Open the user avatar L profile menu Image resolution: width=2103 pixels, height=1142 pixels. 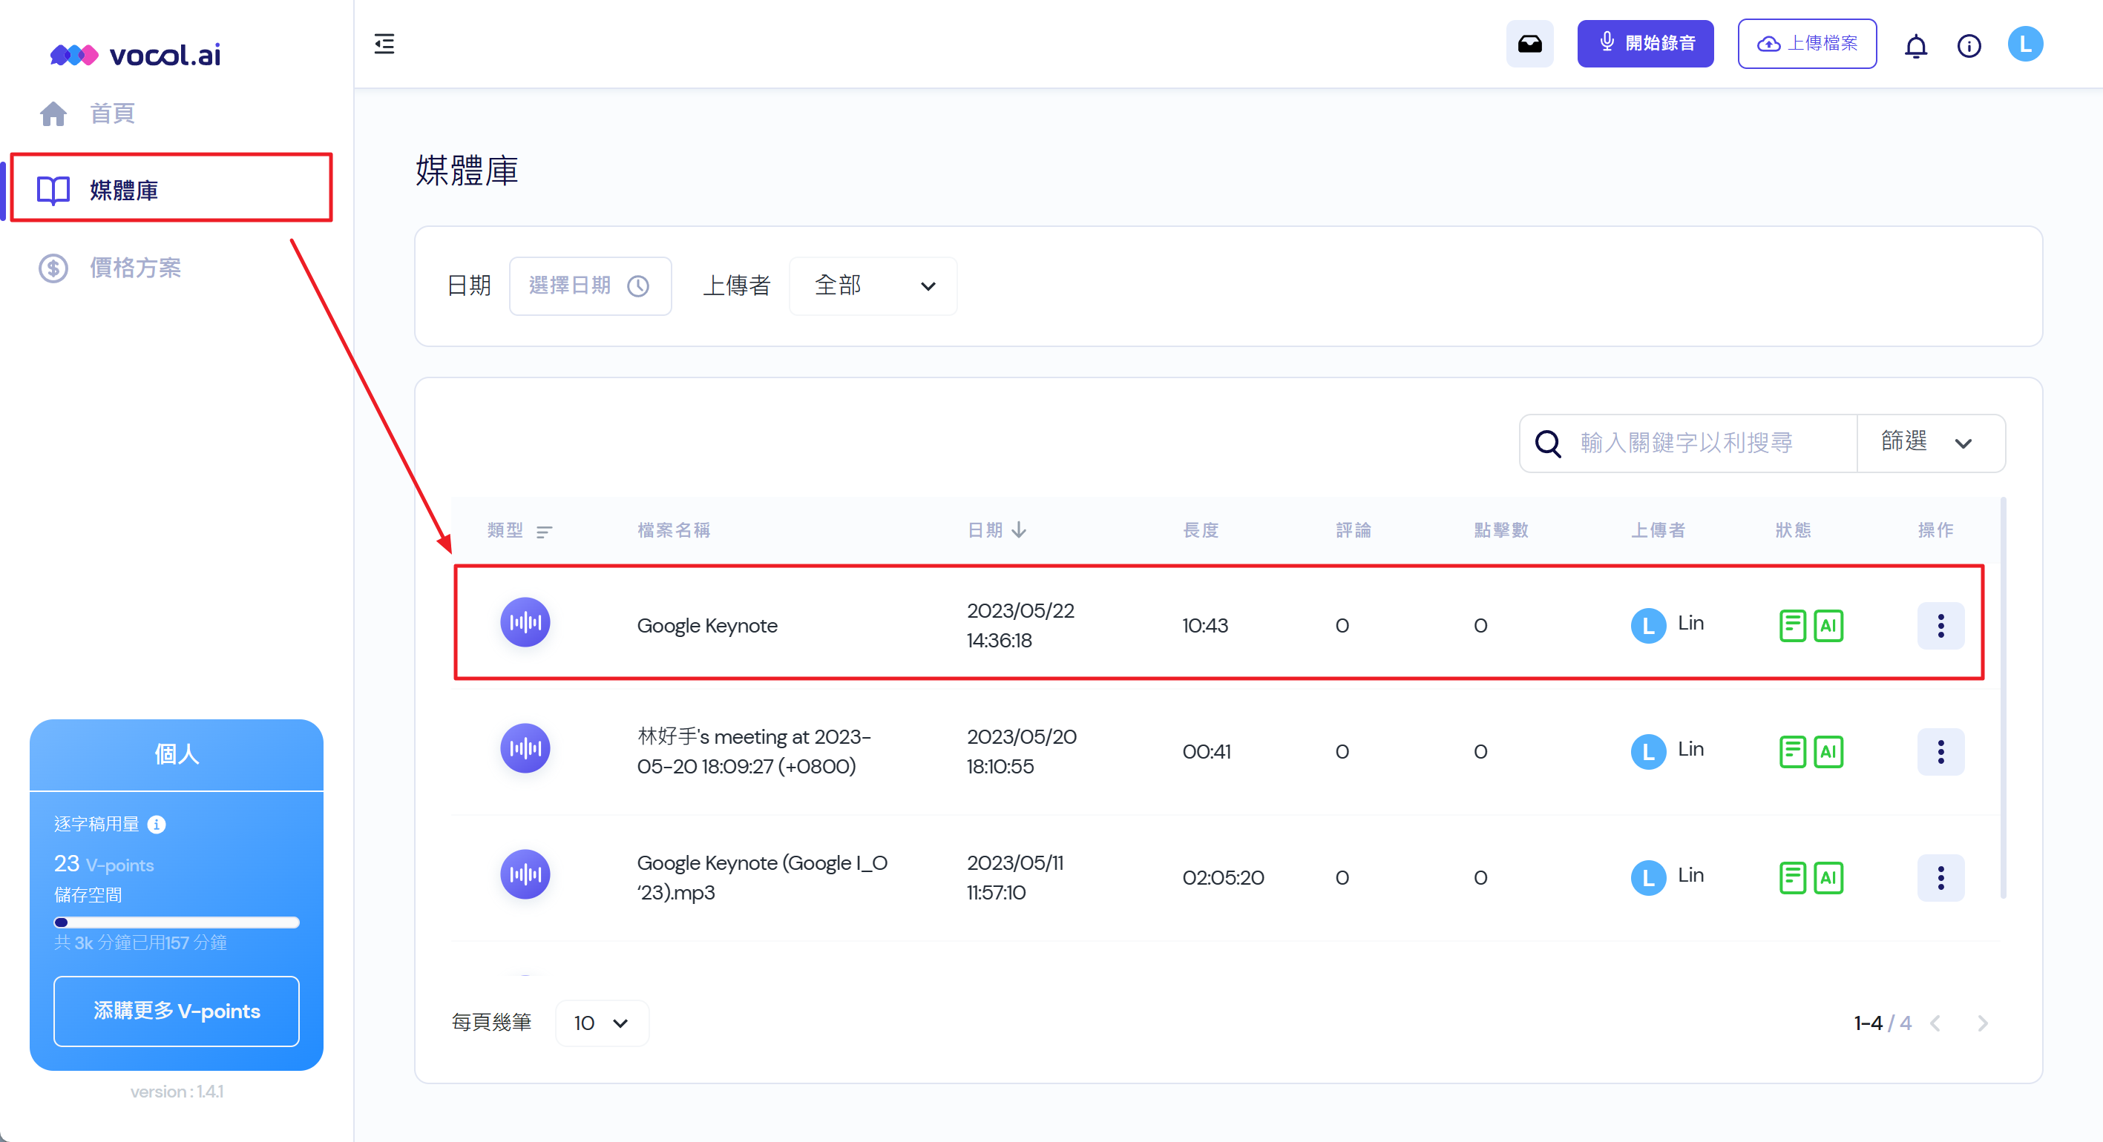point(2024,44)
